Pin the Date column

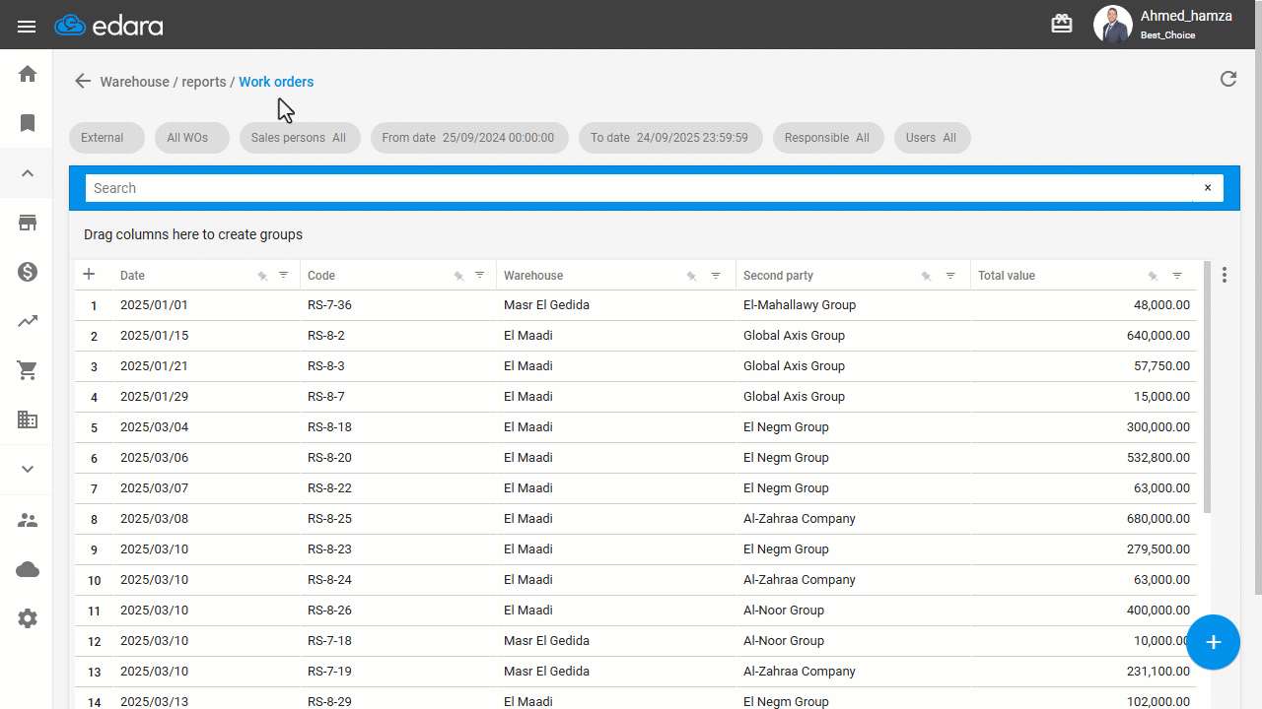coord(262,276)
